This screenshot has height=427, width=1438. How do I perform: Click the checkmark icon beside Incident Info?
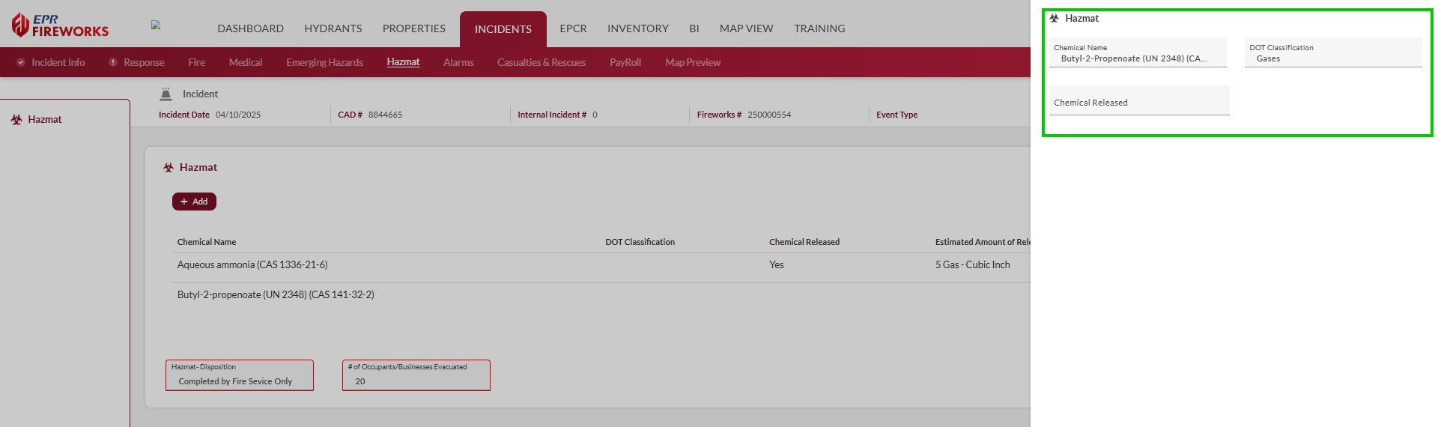(21, 62)
